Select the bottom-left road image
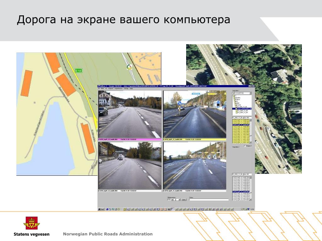 point(130,166)
